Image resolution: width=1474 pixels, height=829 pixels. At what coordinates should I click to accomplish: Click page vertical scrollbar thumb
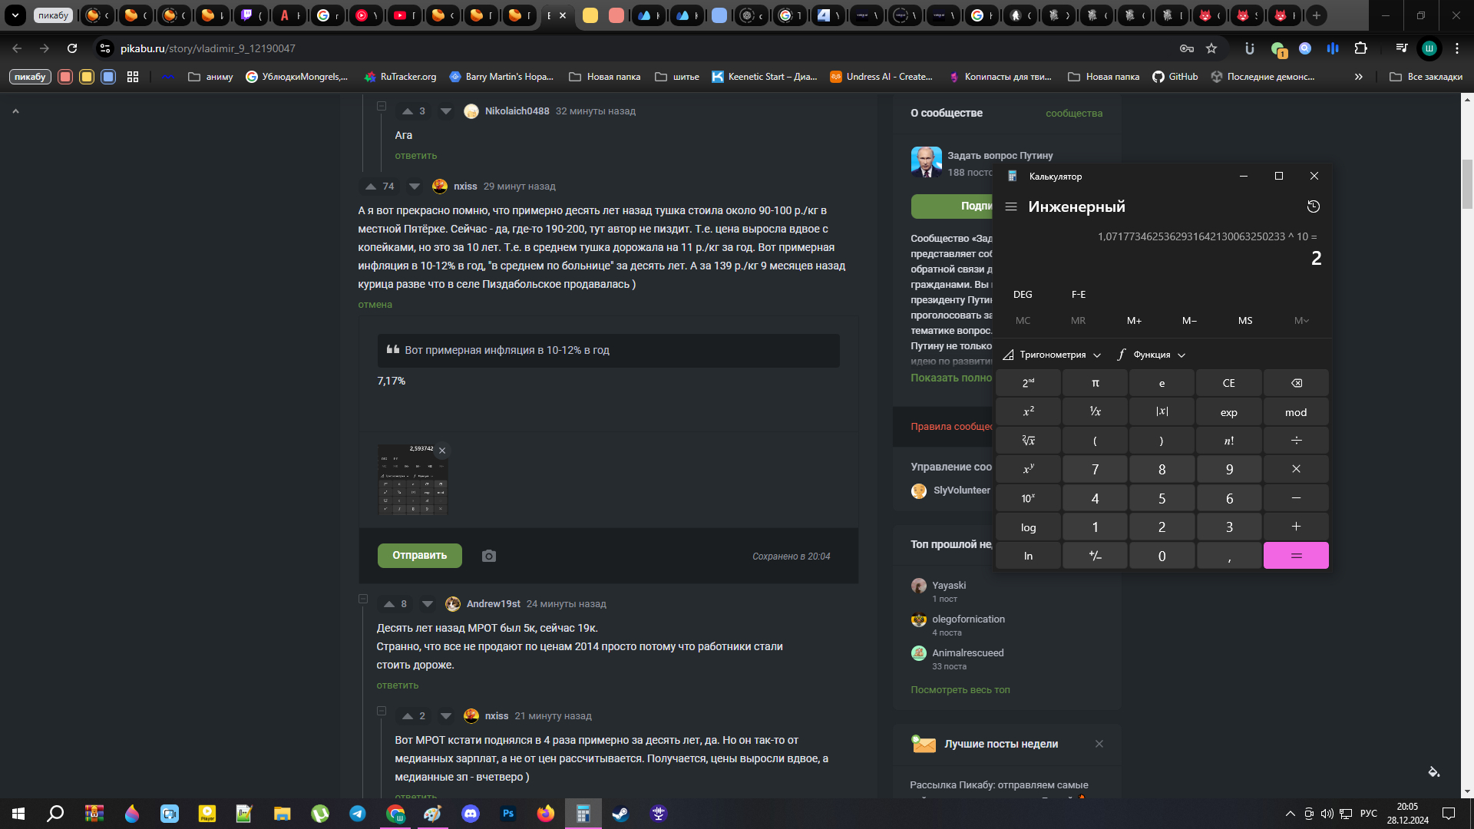click(1467, 184)
